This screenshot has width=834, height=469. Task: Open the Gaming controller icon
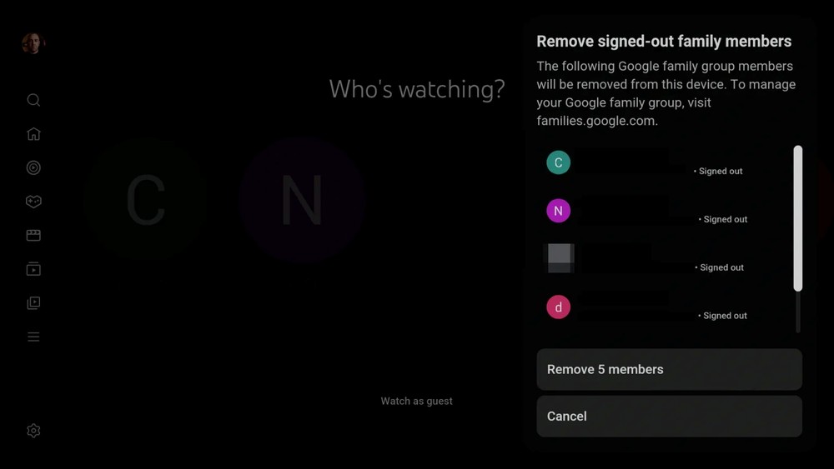(x=33, y=202)
